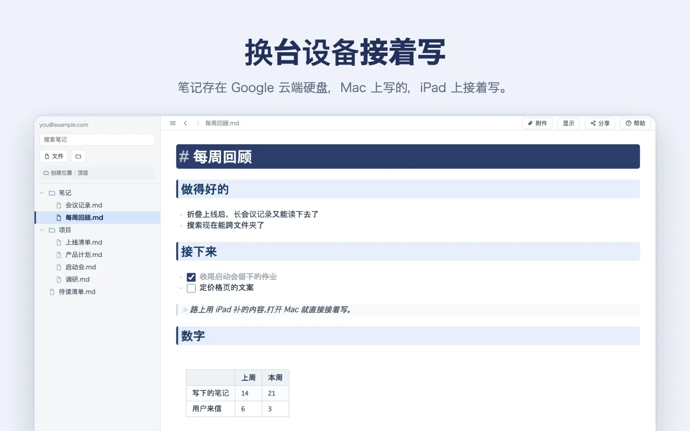Click the 写下的笔记 table row label

211,393
